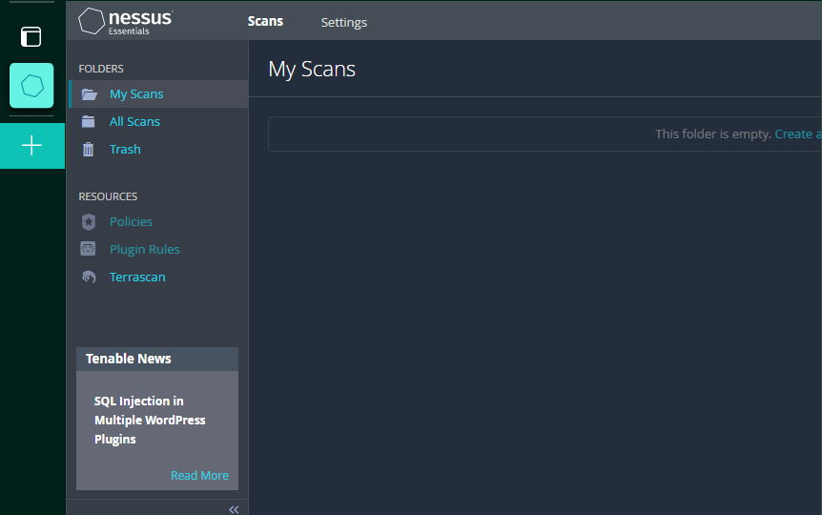Open the Trash folder
Image resolution: width=822 pixels, height=515 pixels.
(125, 150)
